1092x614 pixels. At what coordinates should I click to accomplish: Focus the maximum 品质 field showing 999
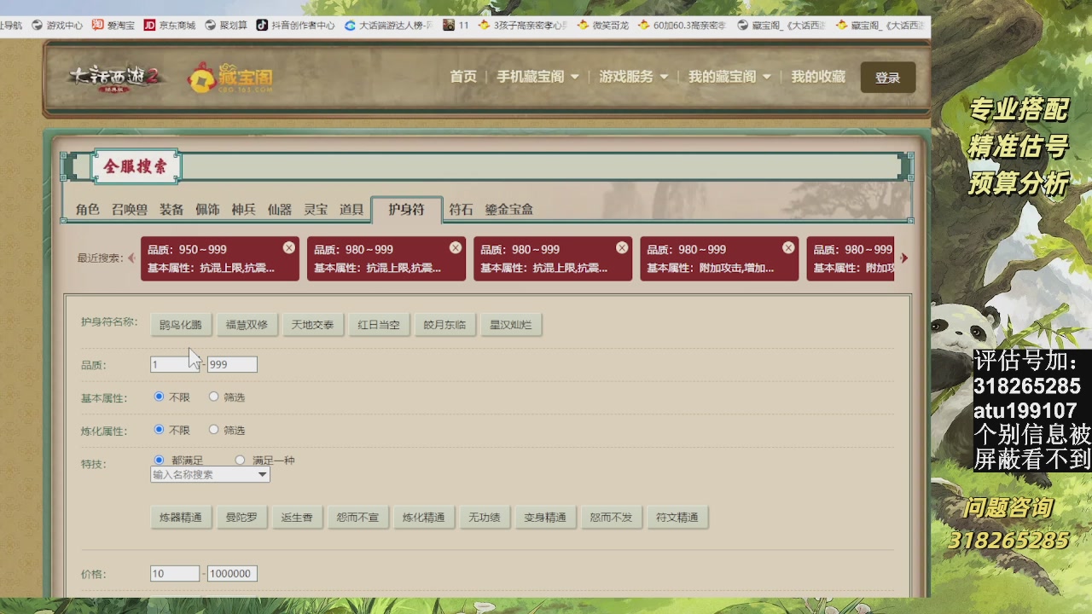click(232, 364)
